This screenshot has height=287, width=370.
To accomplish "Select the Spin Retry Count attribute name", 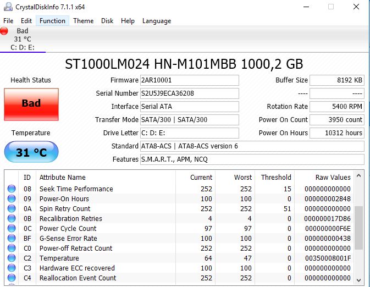I will pyautogui.click(x=65, y=208).
